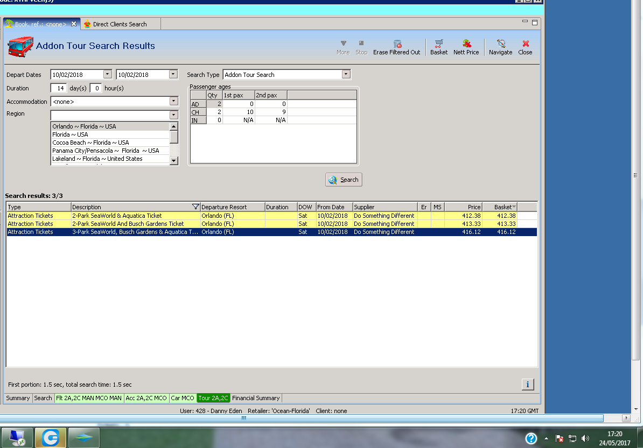Click the taskbar clock 17:20
The height and width of the screenshot is (448, 643).
[x=614, y=434]
